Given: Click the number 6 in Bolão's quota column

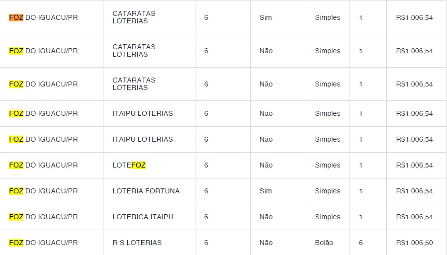Looking at the screenshot, I should click(360, 243).
